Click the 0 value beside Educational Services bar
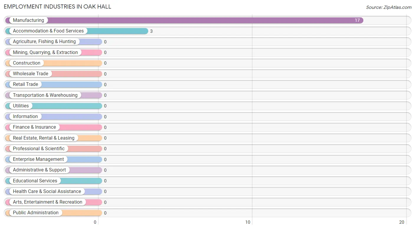Viewport: 415px width, 229px height. coord(105,181)
